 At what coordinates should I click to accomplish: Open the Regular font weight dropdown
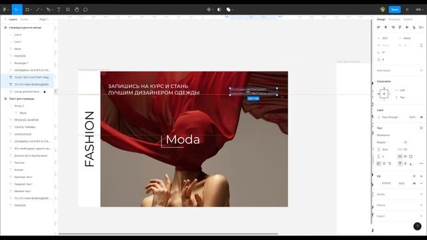click(382, 142)
